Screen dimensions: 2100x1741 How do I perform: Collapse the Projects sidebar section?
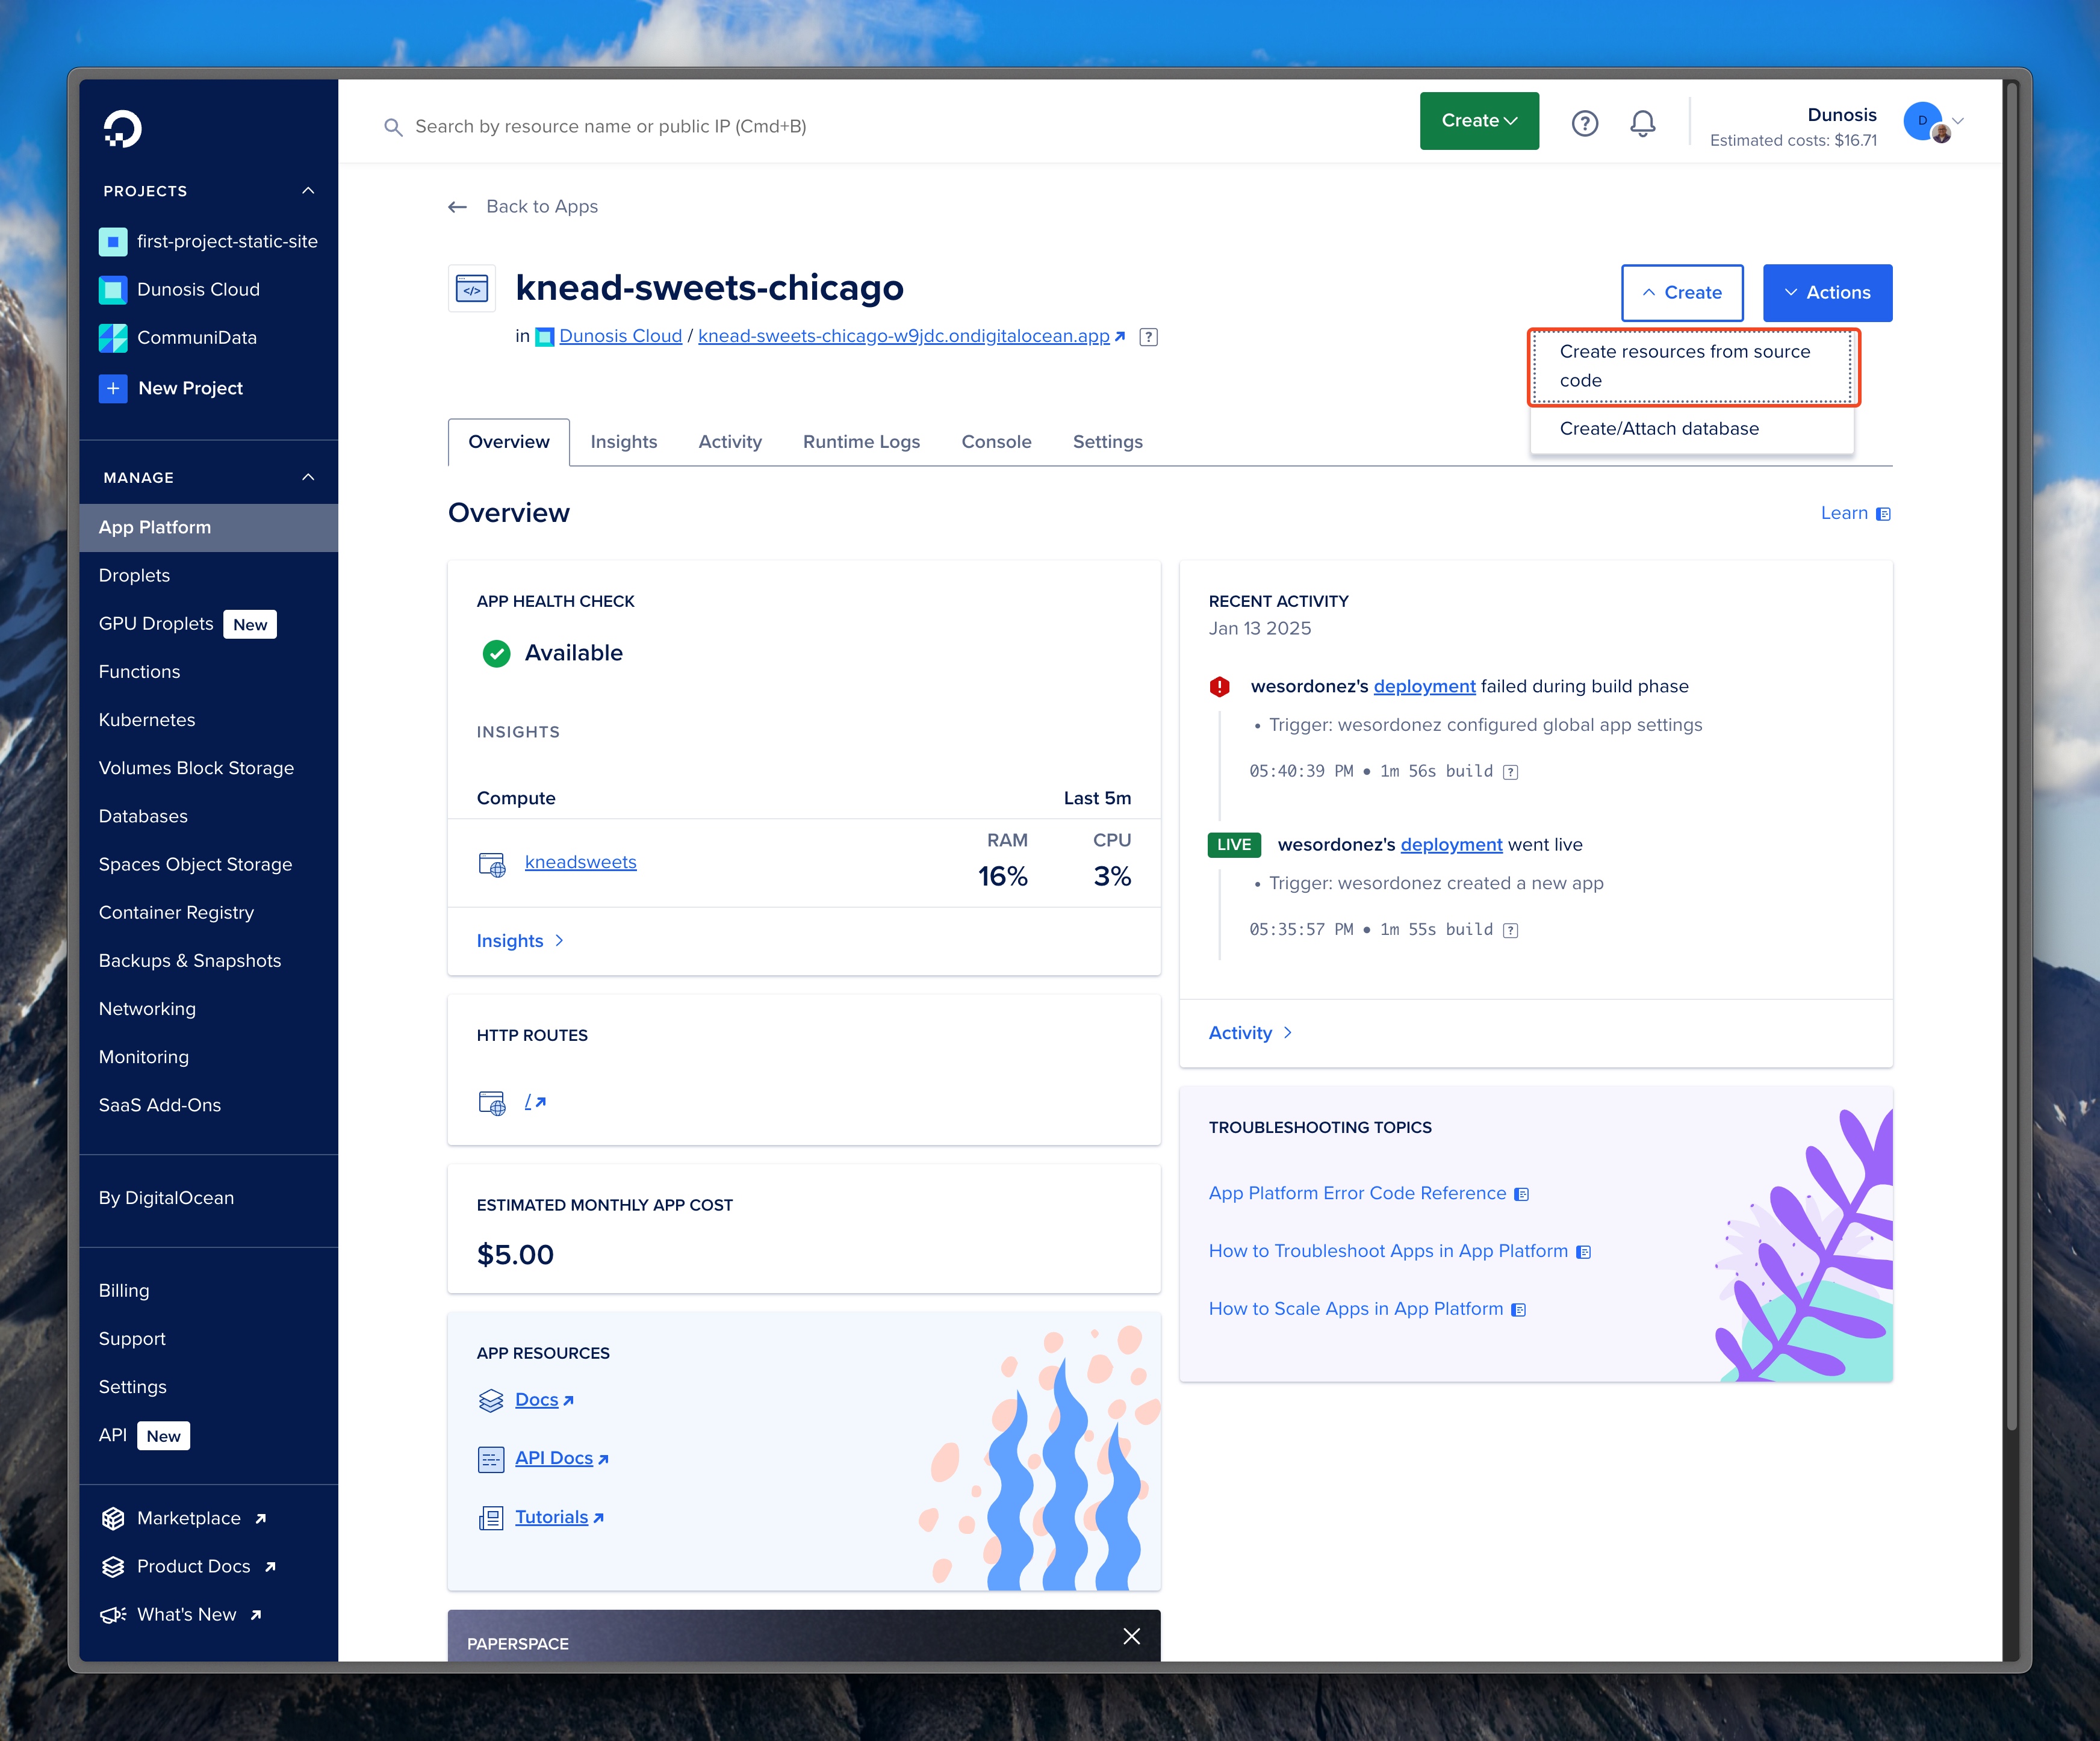point(308,191)
